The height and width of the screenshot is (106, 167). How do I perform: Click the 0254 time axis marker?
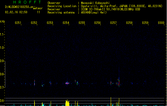point(66,23)
